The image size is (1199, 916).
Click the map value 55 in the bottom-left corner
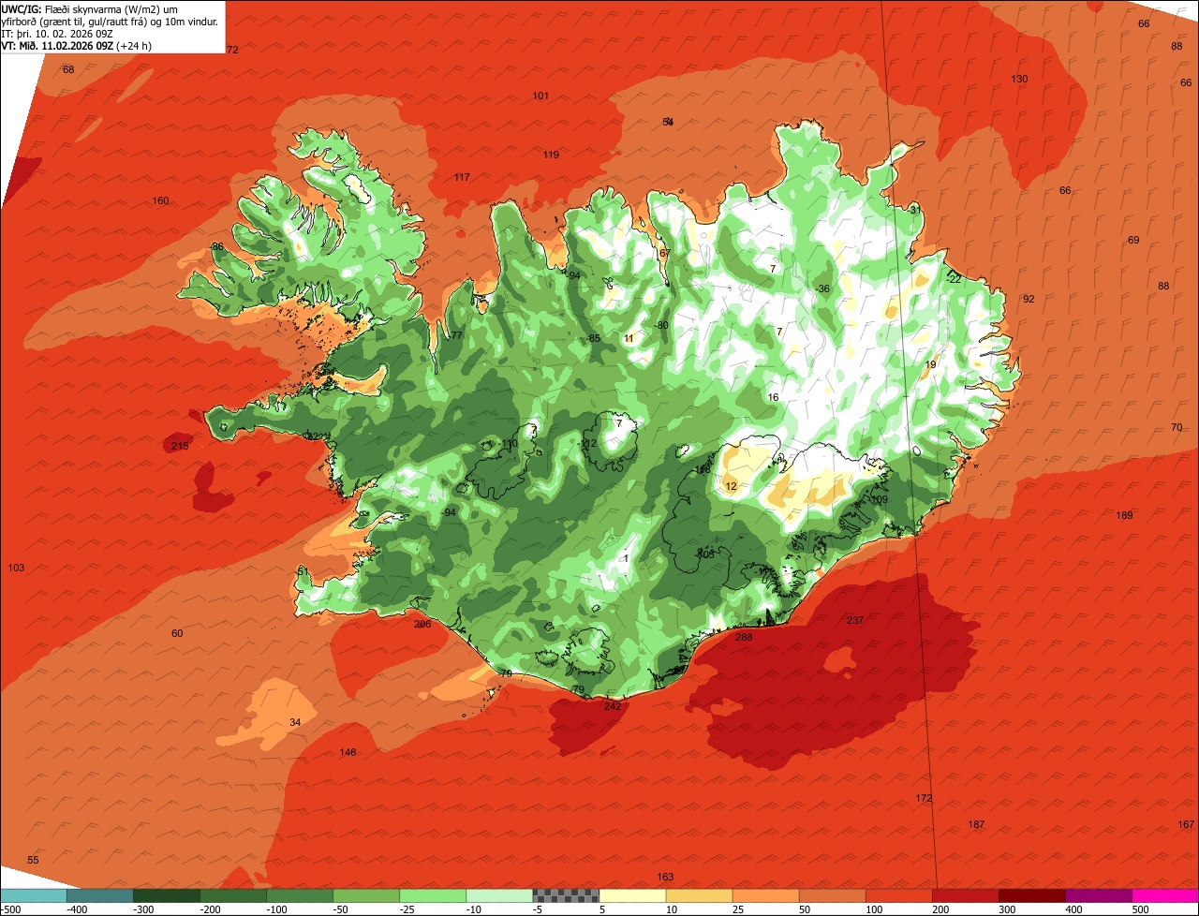pos(33,860)
